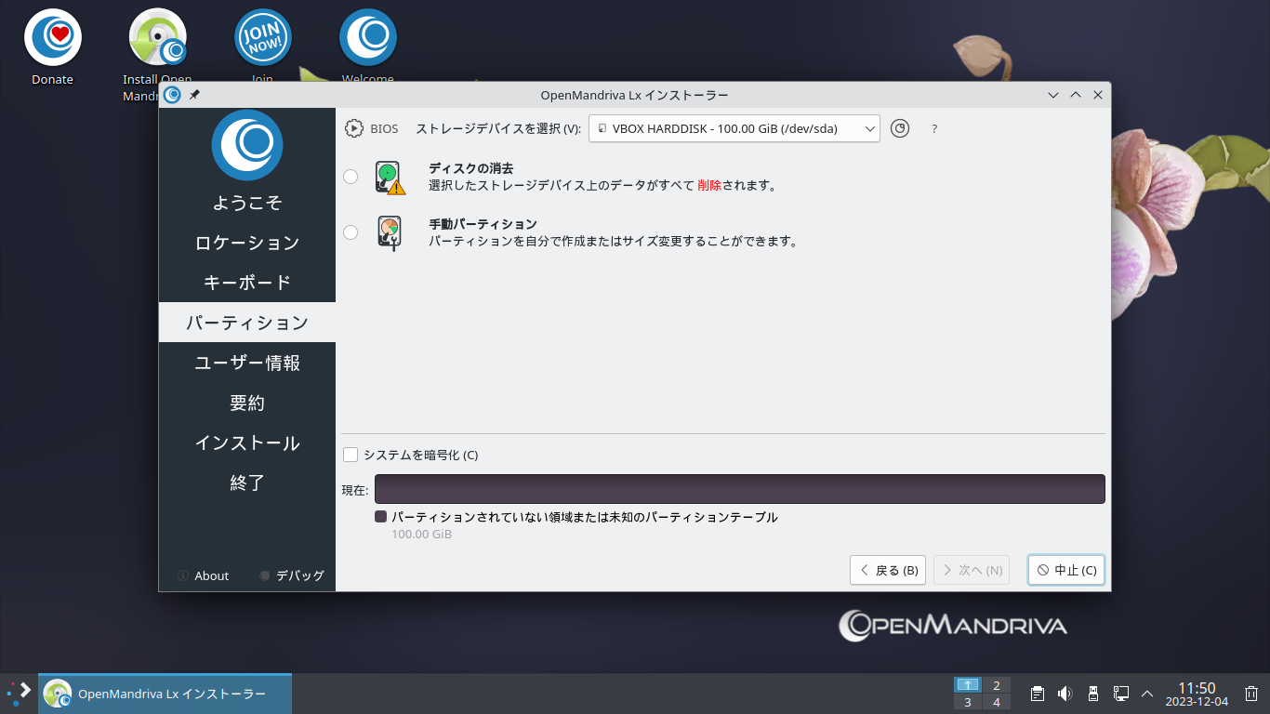Go to the キーボード step in sidebar
The width and height of the screenshot is (1270, 714).
[x=247, y=282]
